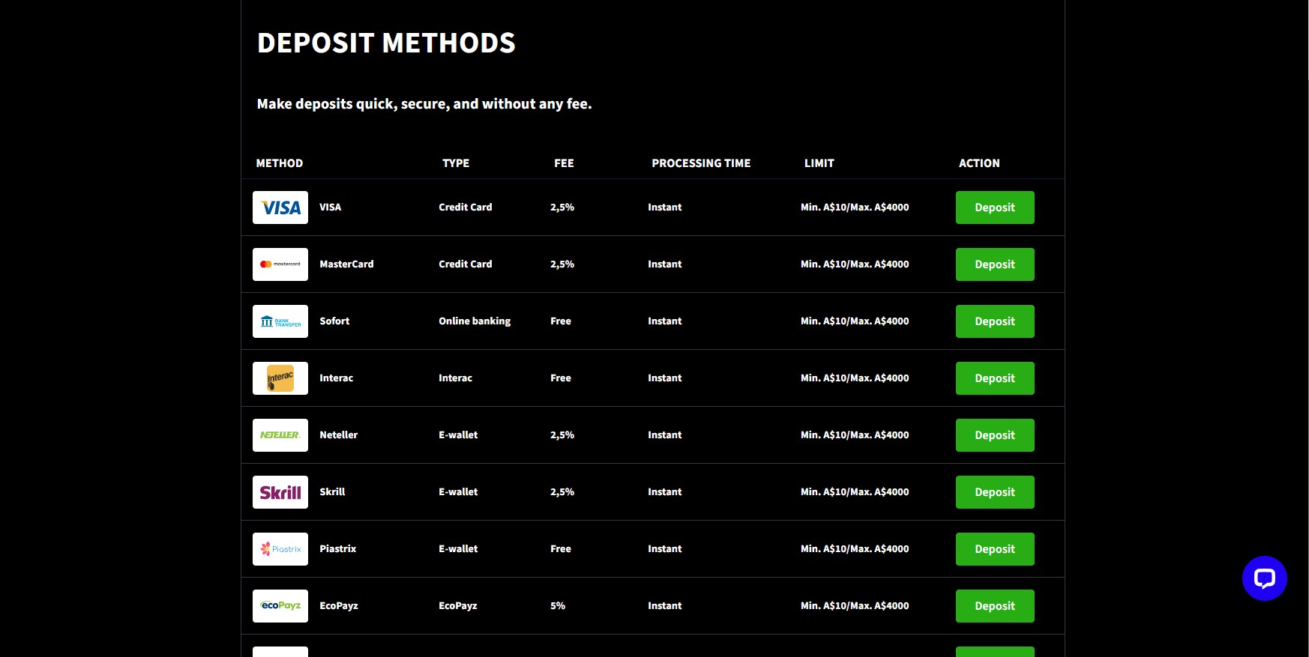Click E-wallet type in Skrill row
The height and width of the screenshot is (657, 1309).
pyautogui.click(x=458, y=492)
